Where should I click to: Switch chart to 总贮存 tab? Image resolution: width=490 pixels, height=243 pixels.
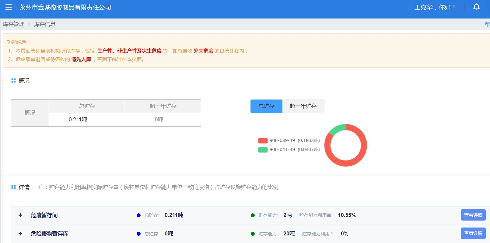[x=266, y=106]
